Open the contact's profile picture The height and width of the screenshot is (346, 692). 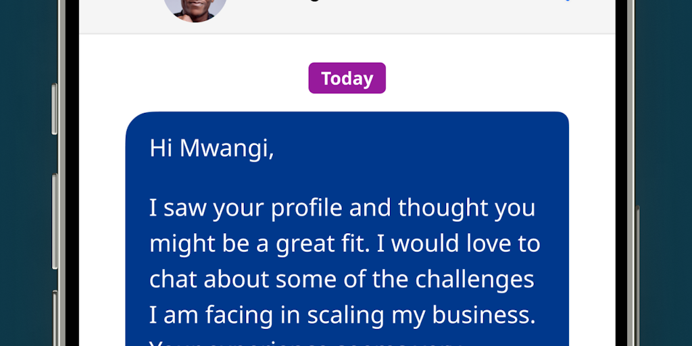pyautogui.click(x=195, y=8)
